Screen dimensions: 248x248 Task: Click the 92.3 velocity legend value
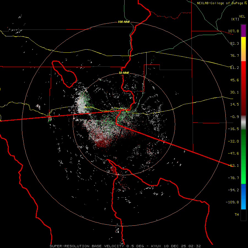[234, 43]
